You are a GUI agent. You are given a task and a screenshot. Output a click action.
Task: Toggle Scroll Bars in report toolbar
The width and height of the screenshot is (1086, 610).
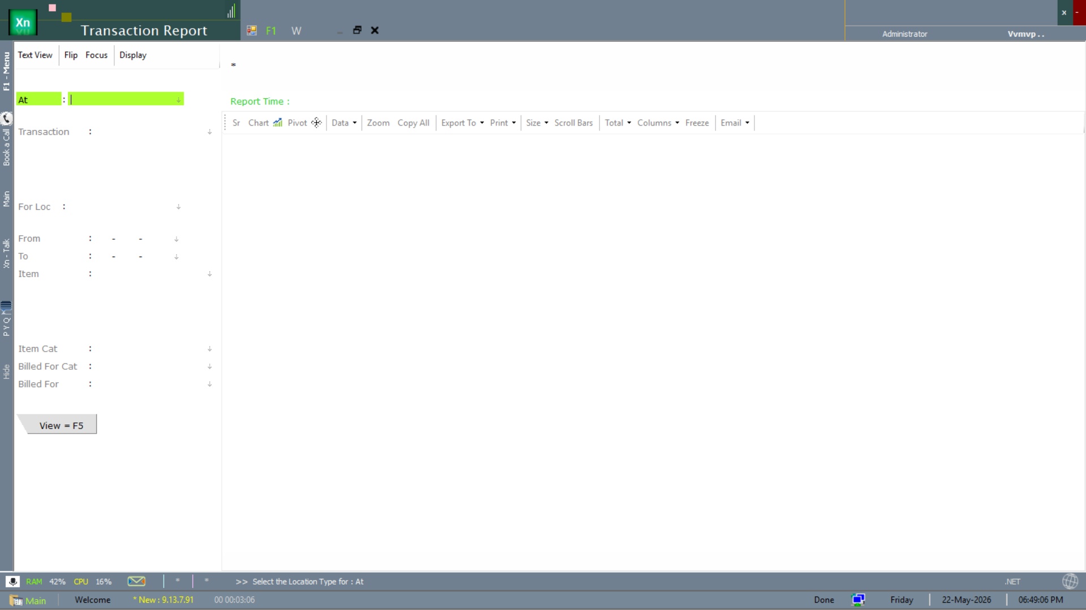click(573, 123)
